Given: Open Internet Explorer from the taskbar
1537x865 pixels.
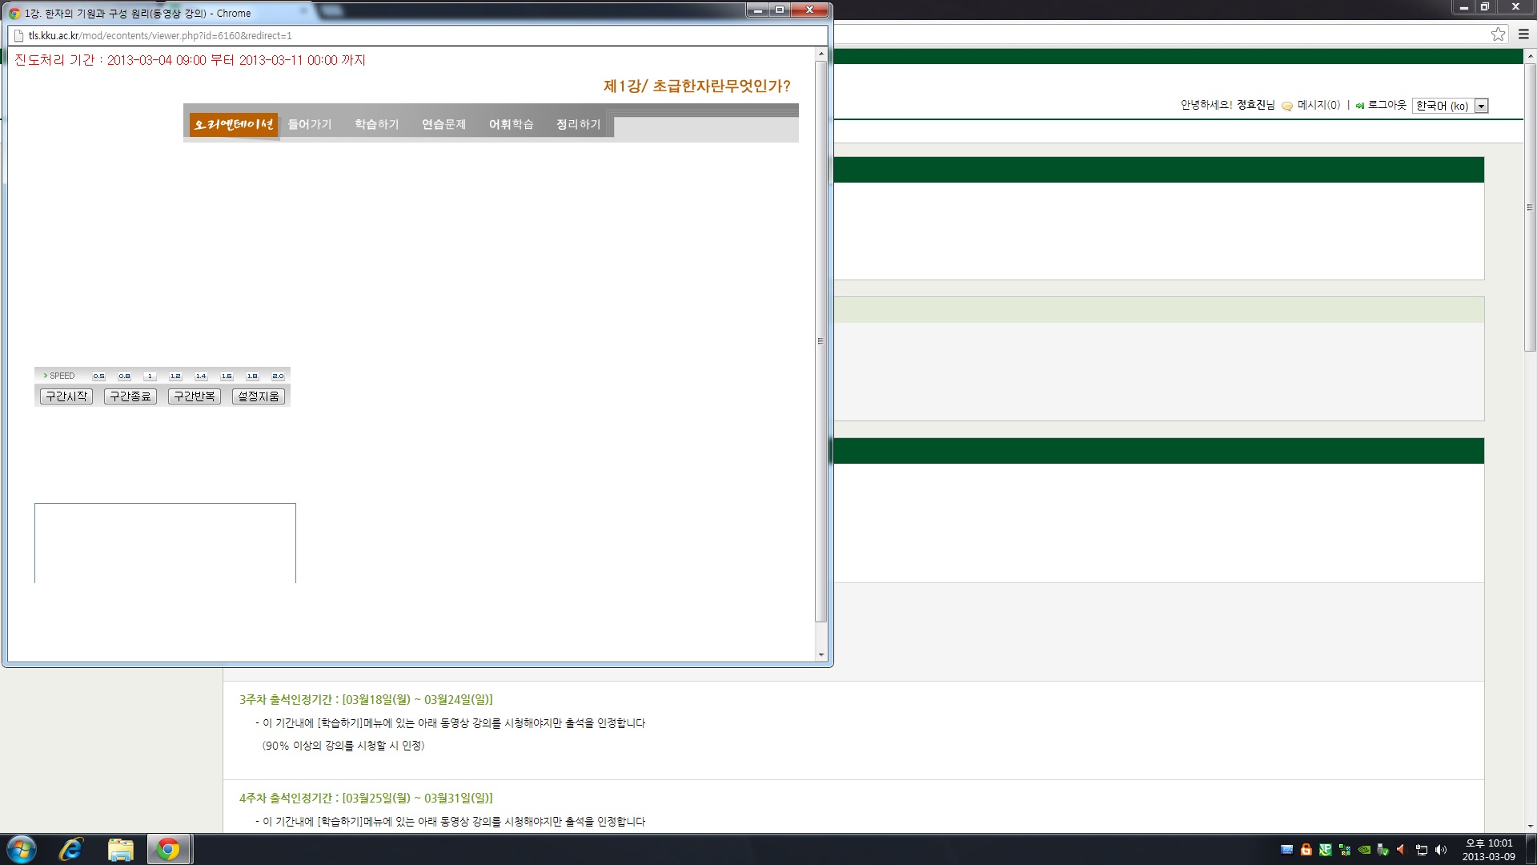Looking at the screenshot, I should [71, 849].
